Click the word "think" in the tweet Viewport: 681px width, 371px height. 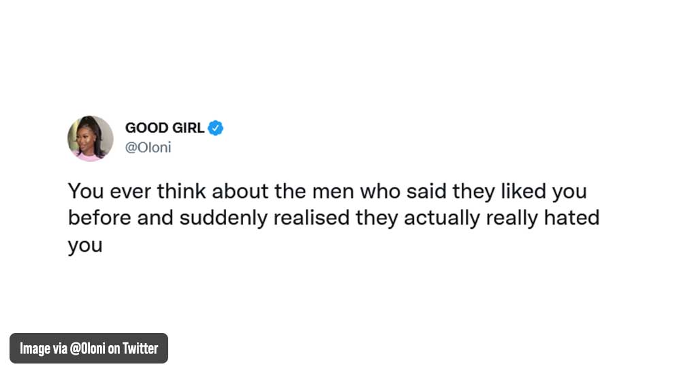click(x=182, y=191)
